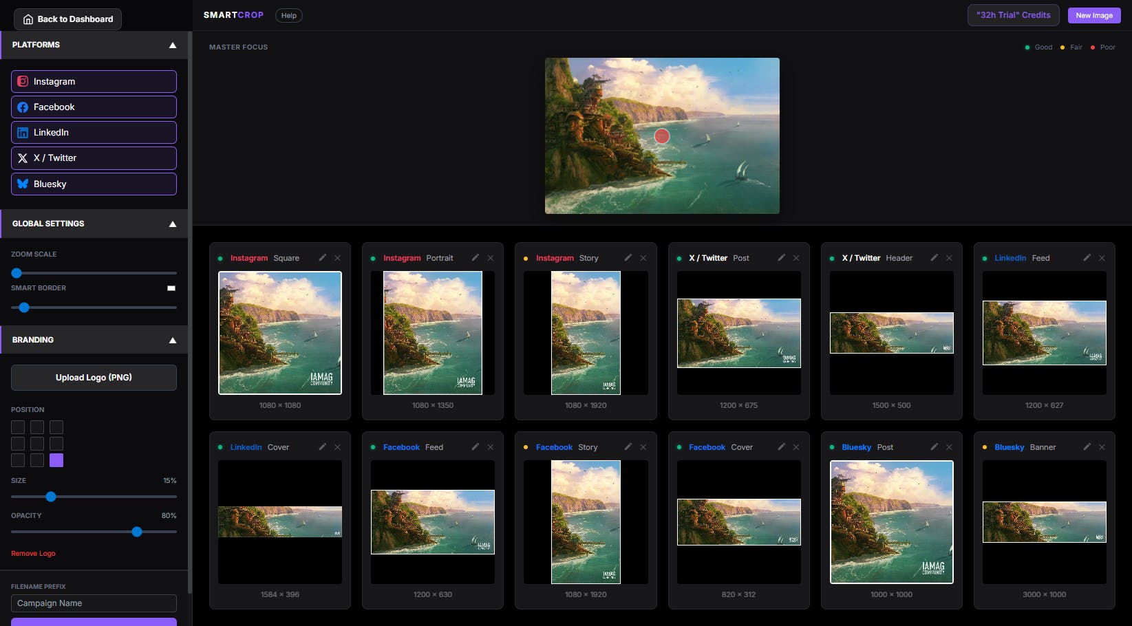Click the SMARTCROP logo
The width and height of the screenshot is (1132, 626).
pyautogui.click(x=233, y=15)
